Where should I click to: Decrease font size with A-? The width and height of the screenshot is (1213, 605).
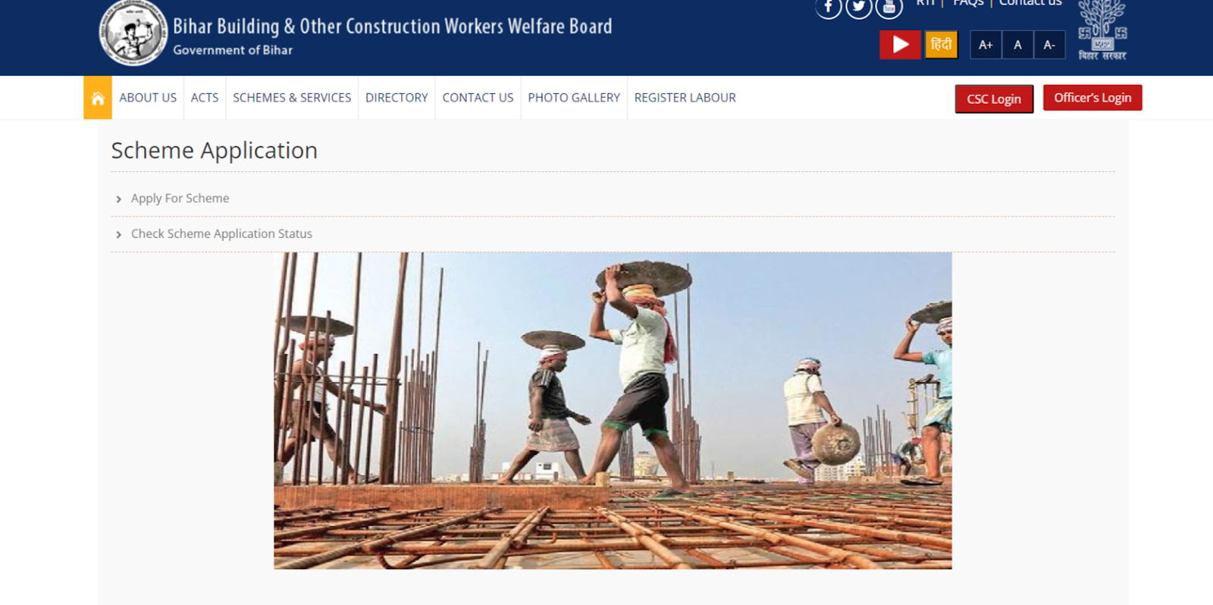(x=1049, y=45)
